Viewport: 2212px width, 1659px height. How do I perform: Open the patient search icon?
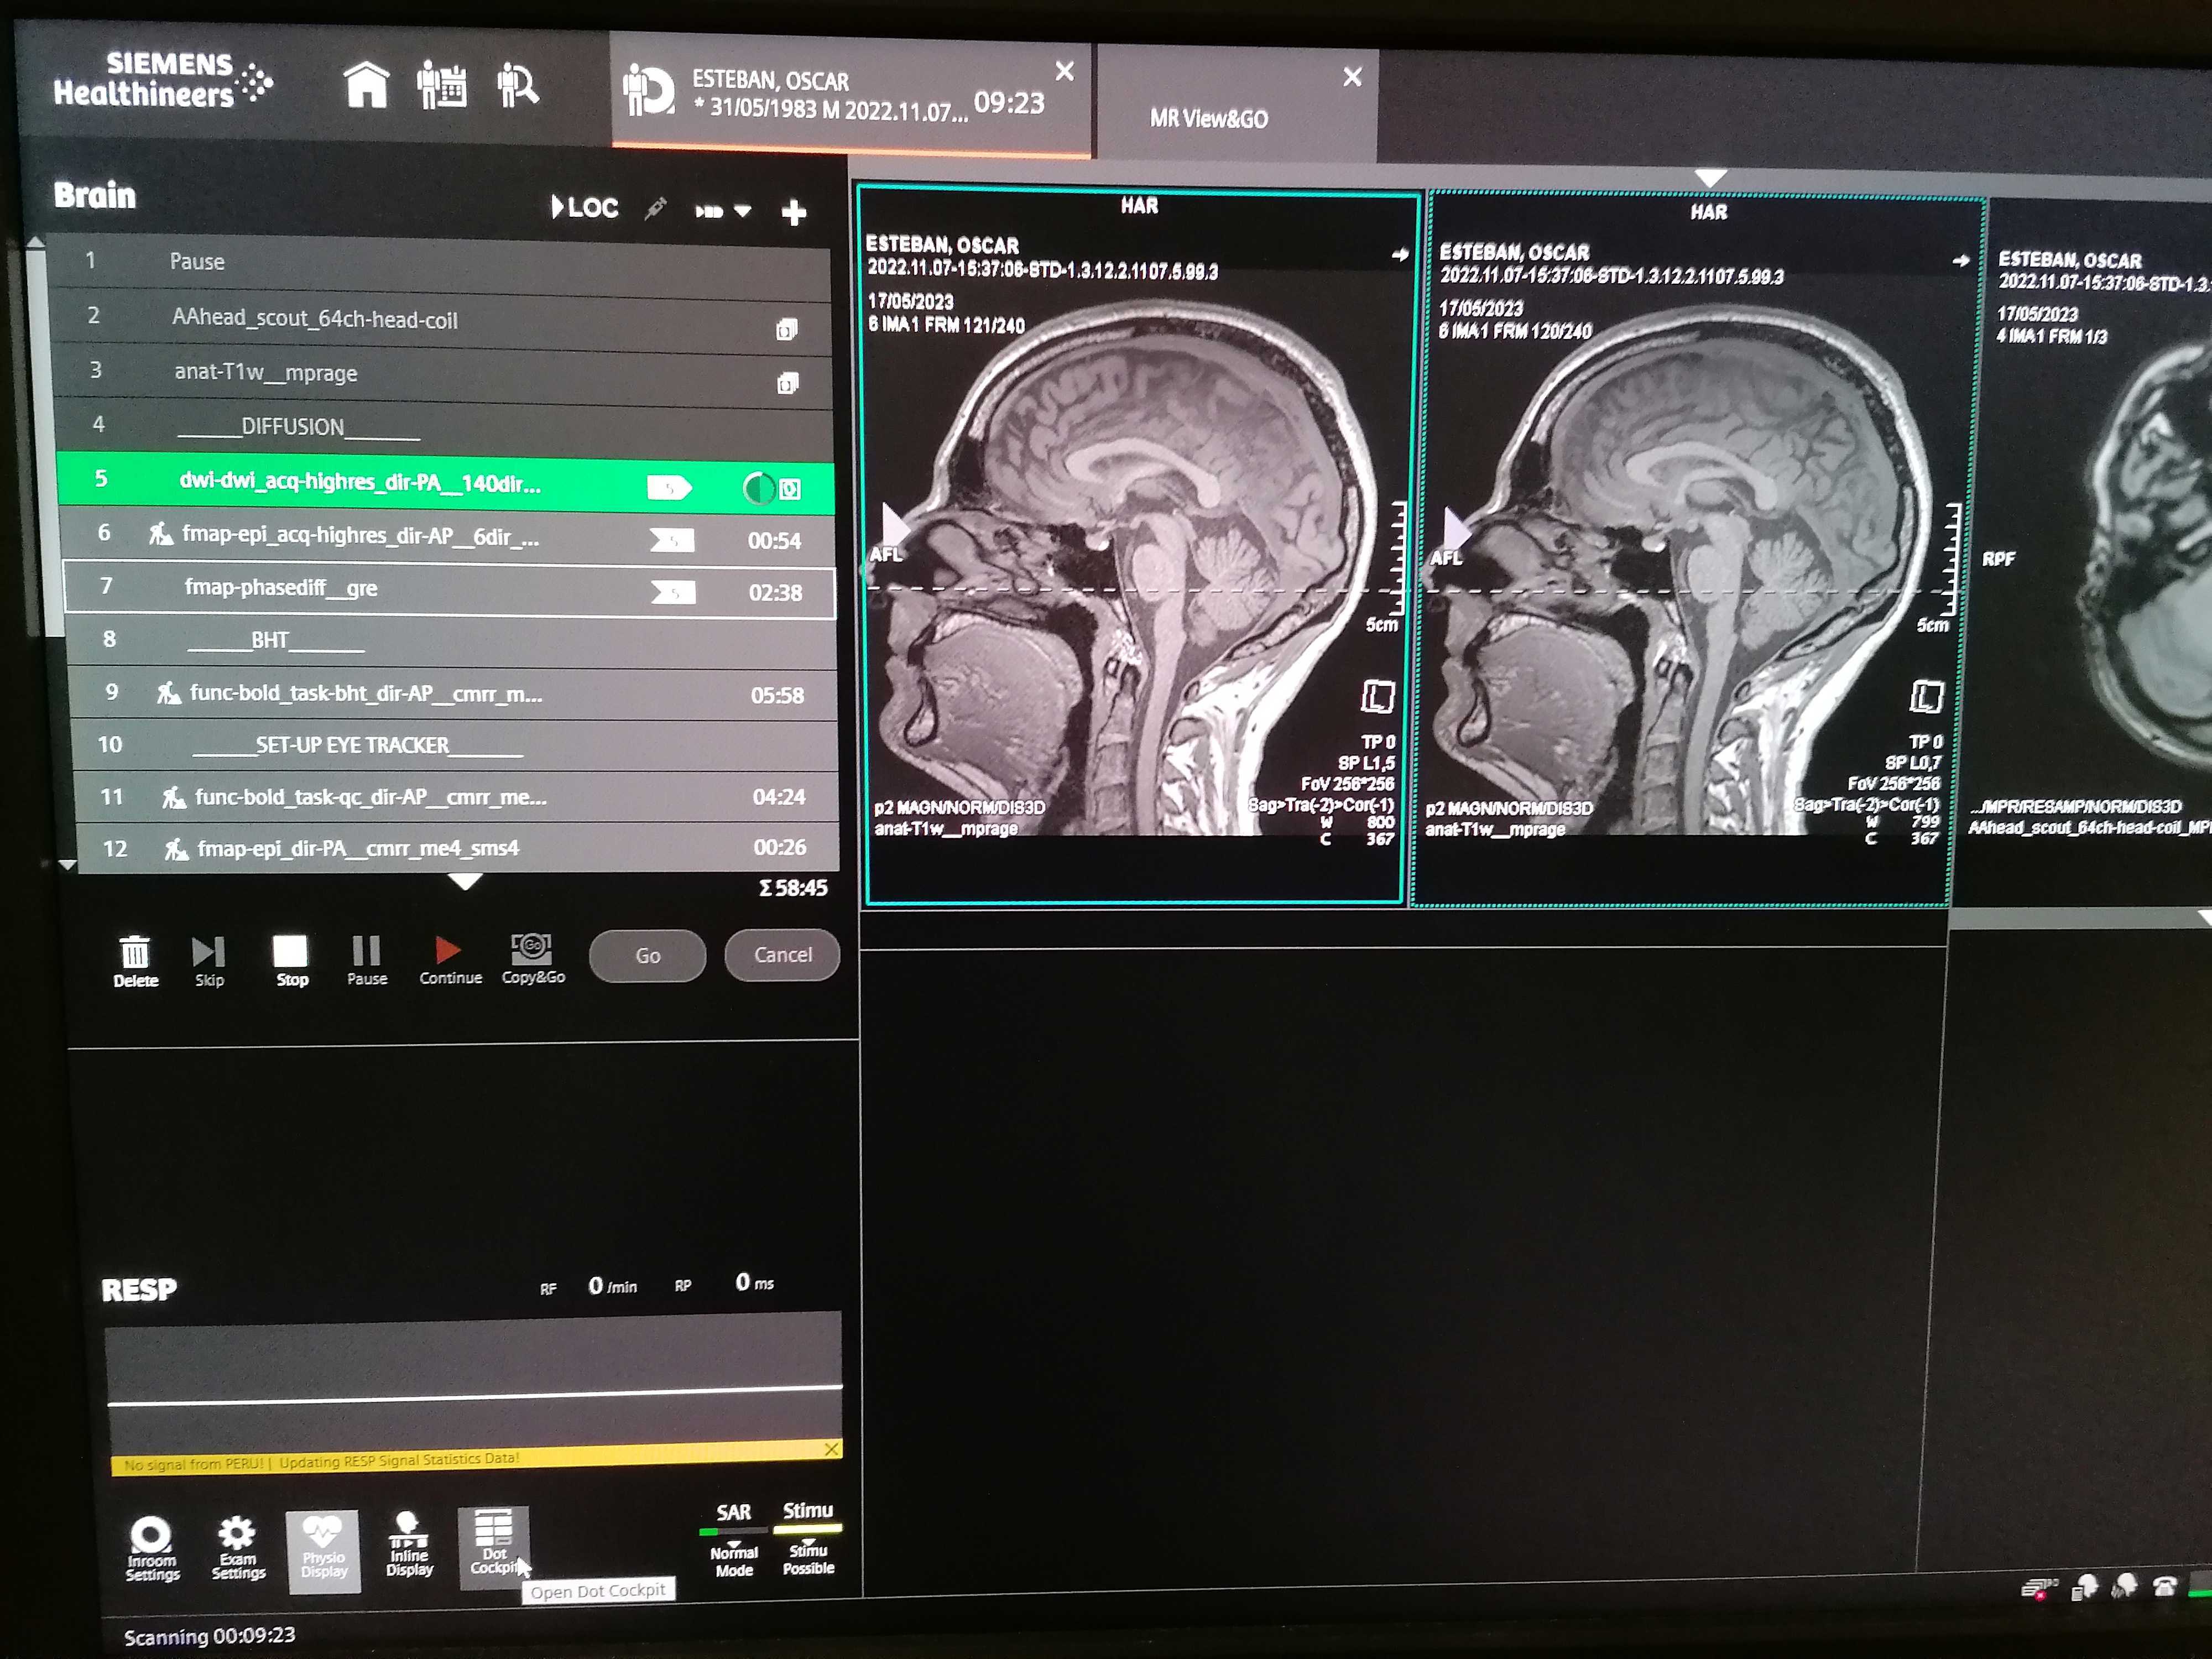coord(517,86)
